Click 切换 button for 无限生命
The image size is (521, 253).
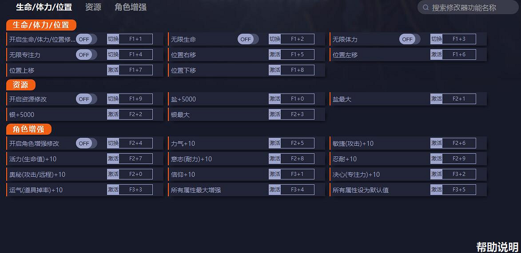(274, 39)
